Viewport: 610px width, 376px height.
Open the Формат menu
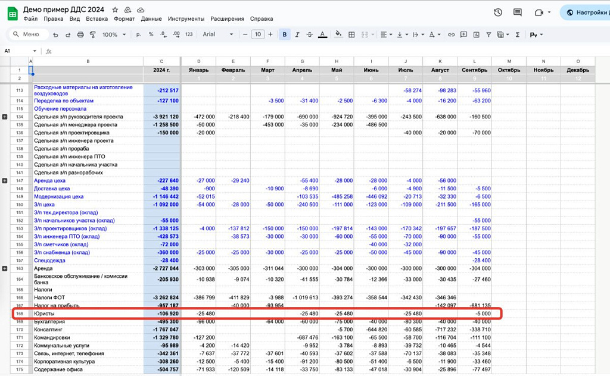click(124, 18)
